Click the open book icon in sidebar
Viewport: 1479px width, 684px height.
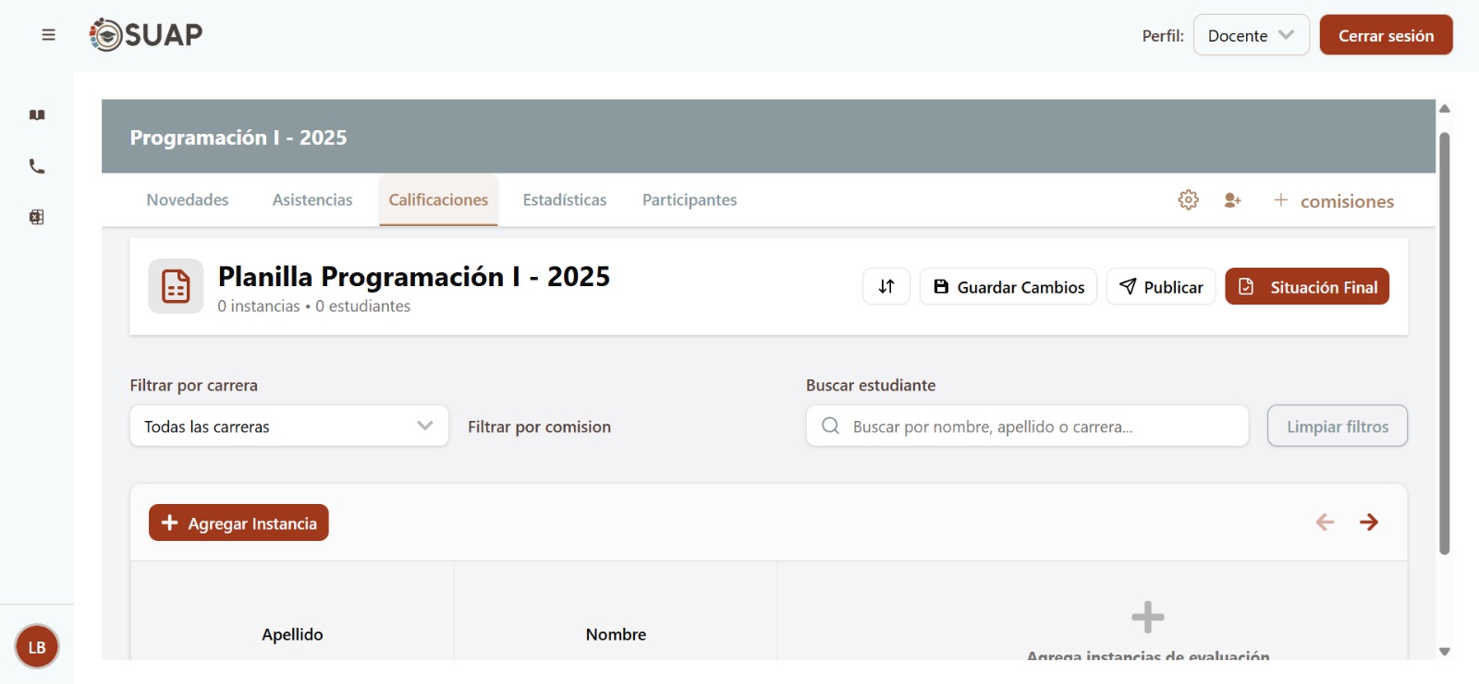pos(37,115)
